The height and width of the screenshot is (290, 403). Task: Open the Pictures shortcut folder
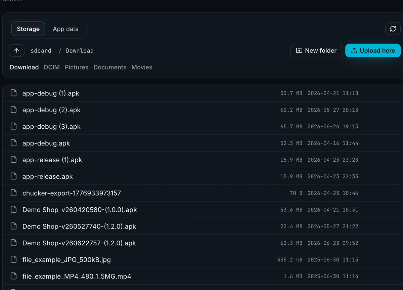(x=77, y=67)
